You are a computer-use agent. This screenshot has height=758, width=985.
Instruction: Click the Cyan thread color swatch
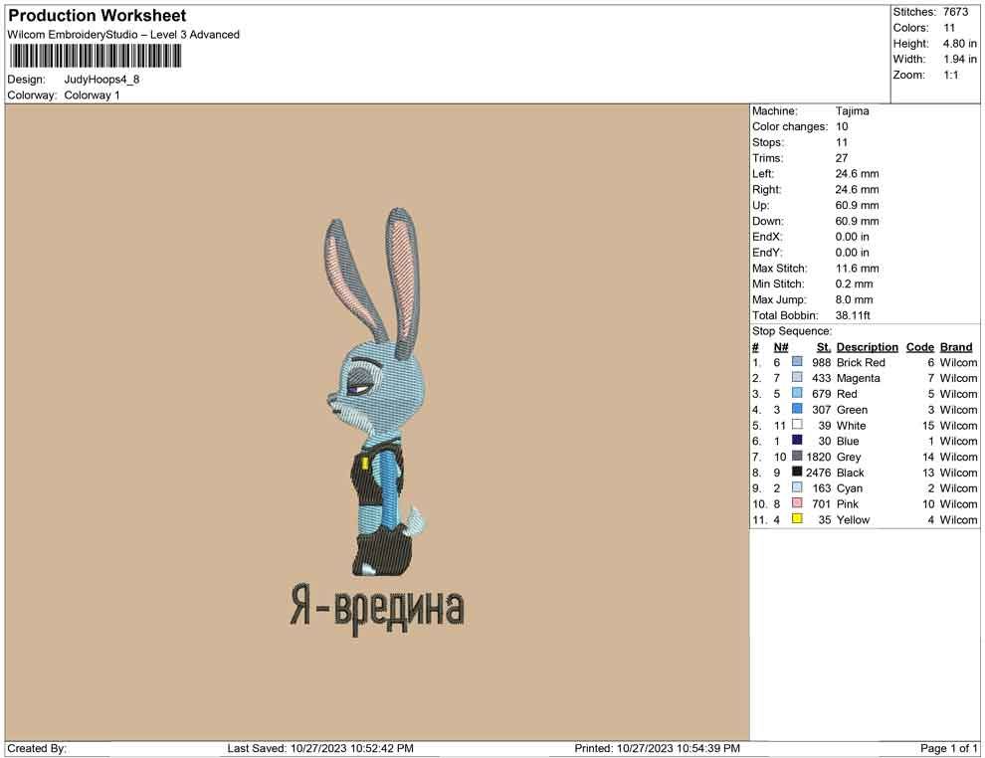797,487
